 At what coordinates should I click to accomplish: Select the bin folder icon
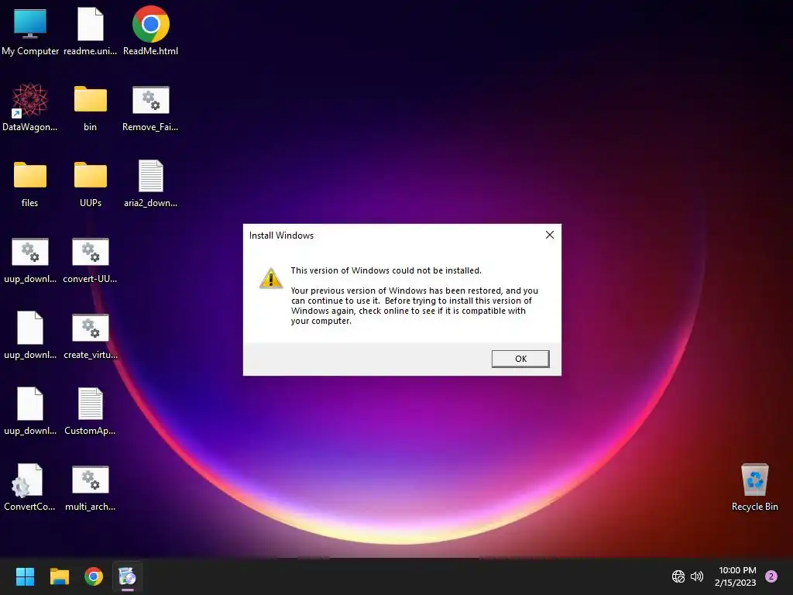pos(90,107)
